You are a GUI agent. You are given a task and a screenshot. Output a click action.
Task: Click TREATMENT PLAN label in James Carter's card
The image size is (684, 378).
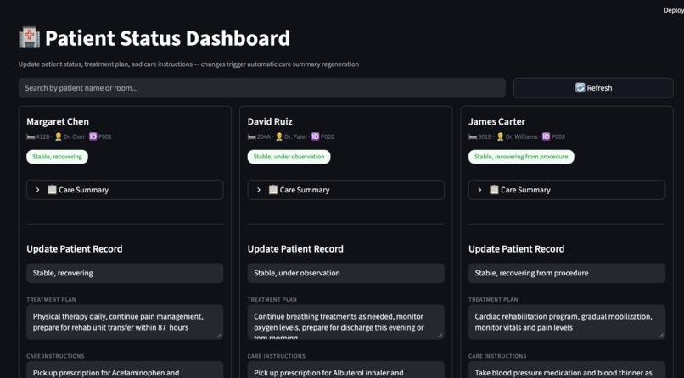pyautogui.click(x=493, y=300)
